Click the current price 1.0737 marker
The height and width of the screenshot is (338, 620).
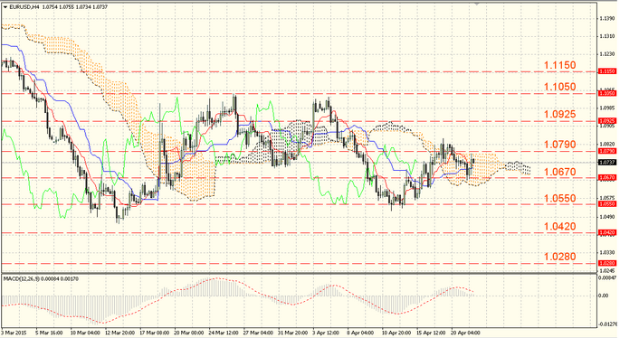pyautogui.click(x=607, y=163)
